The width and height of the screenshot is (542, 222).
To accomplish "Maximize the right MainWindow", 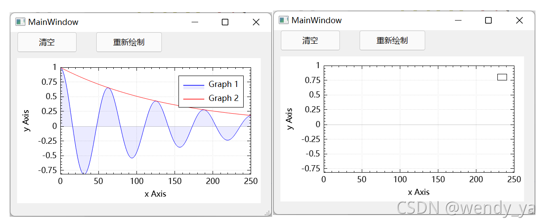I will tap(489, 21).
